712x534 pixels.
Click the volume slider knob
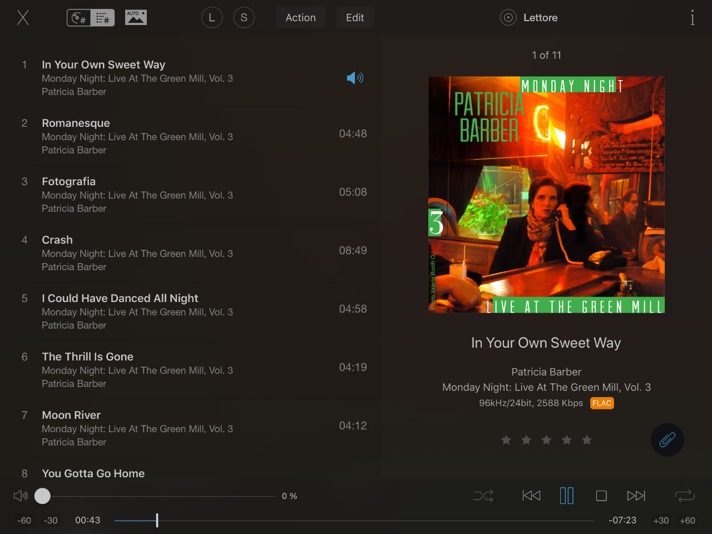pos(42,496)
